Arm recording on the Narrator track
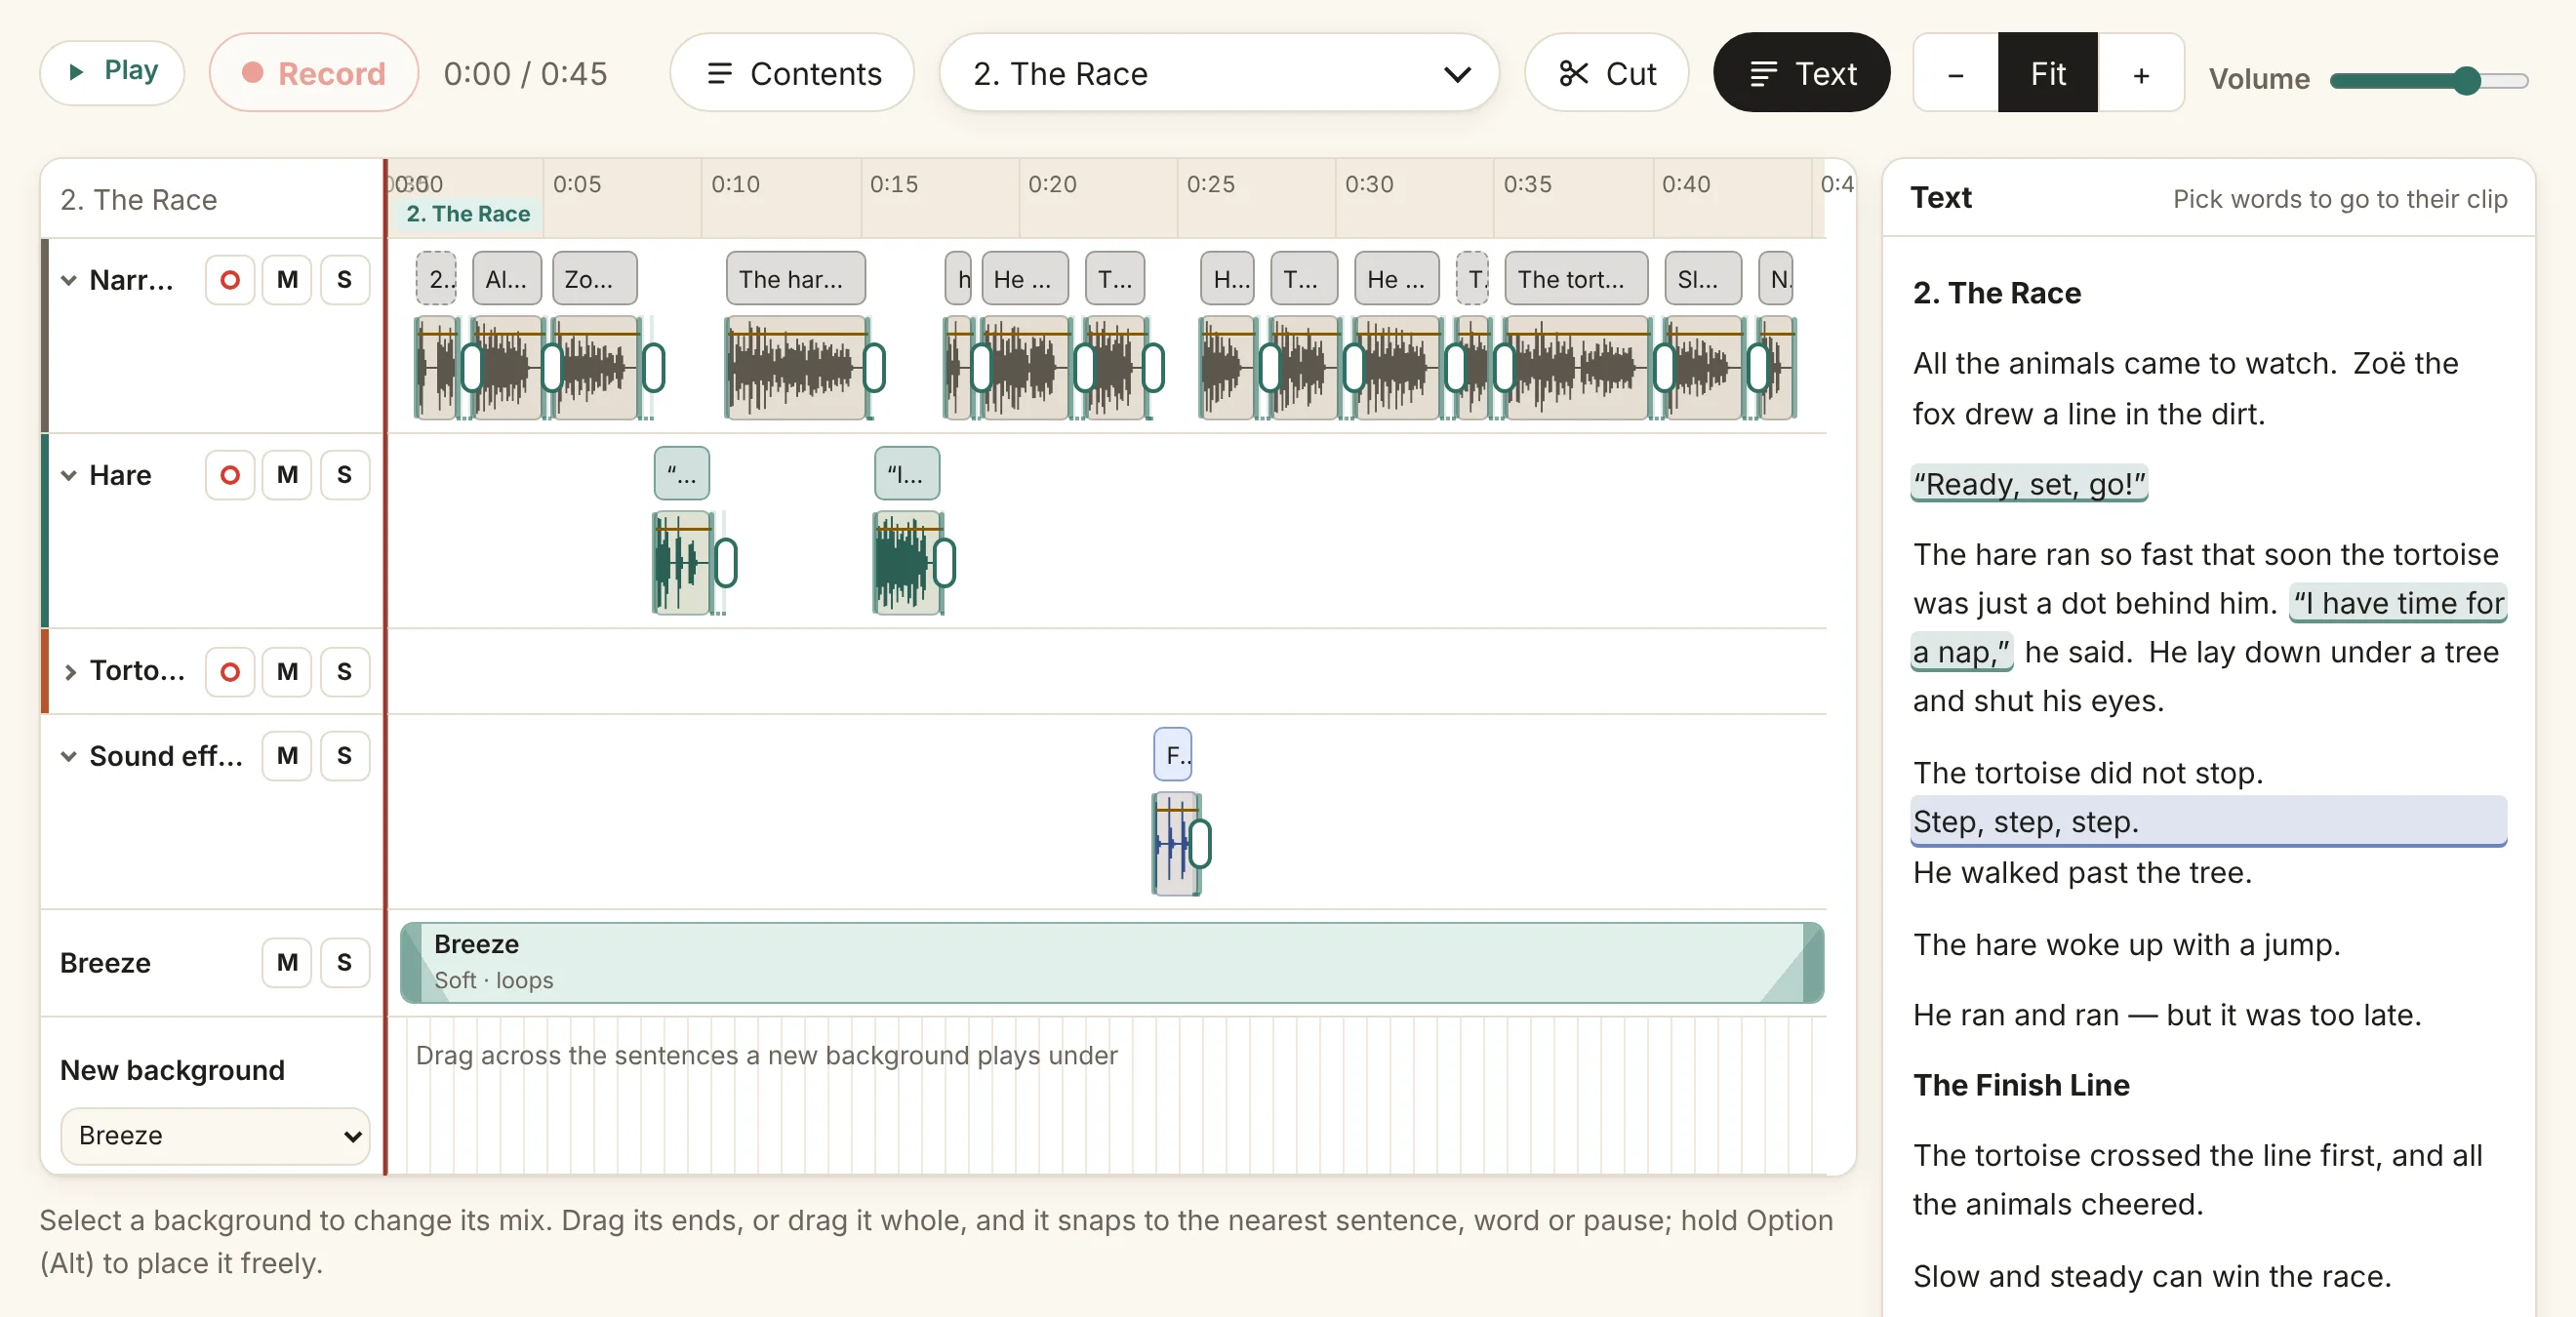The height and width of the screenshot is (1317, 2576). [230, 279]
